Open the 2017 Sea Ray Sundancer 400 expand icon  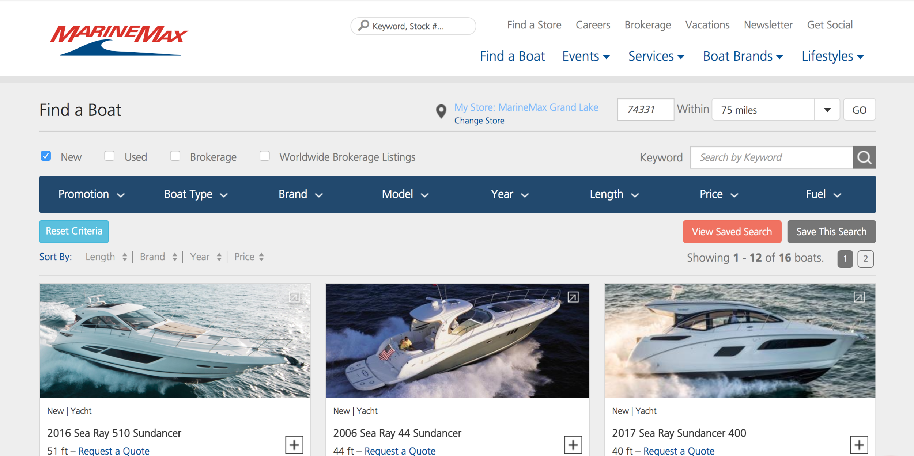[859, 297]
